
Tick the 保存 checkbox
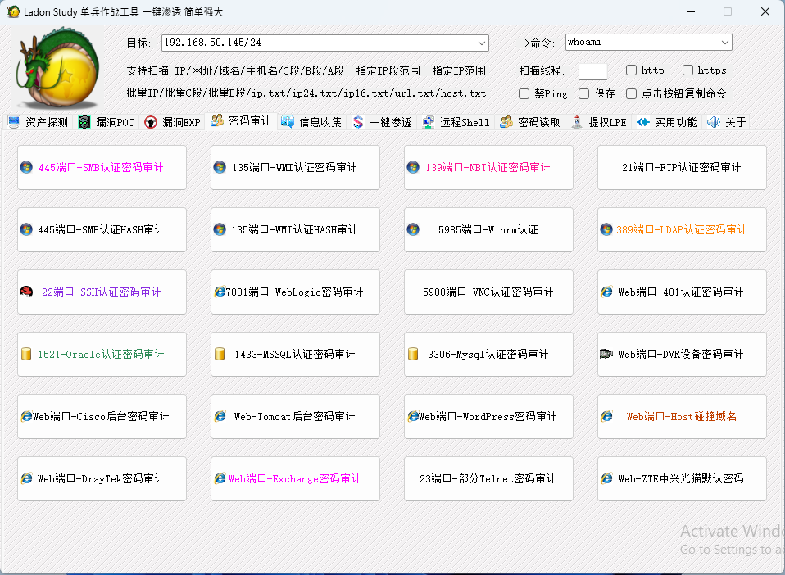[583, 93]
